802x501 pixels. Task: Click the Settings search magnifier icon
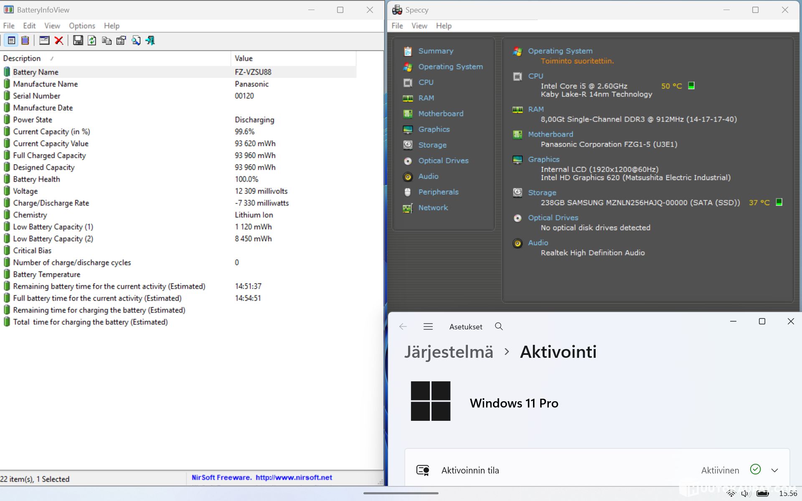[x=499, y=326]
